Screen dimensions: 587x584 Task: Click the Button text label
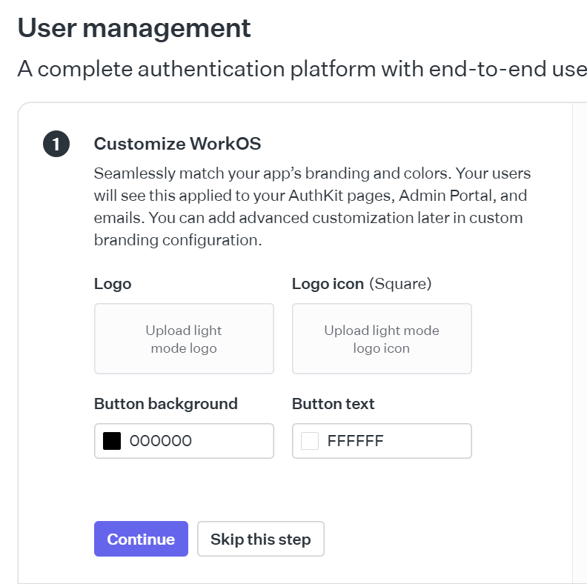(334, 404)
